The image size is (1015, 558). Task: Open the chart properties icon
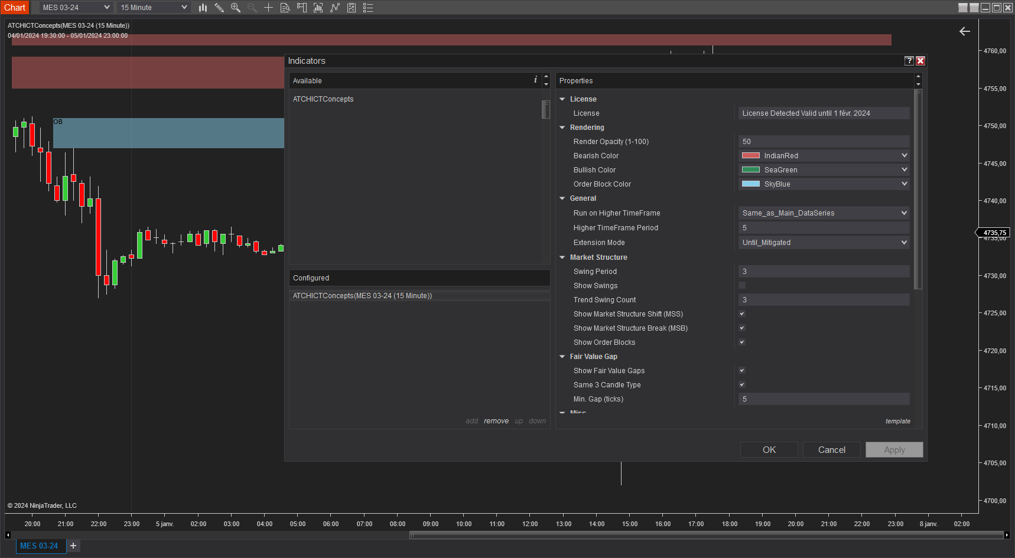click(352, 8)
